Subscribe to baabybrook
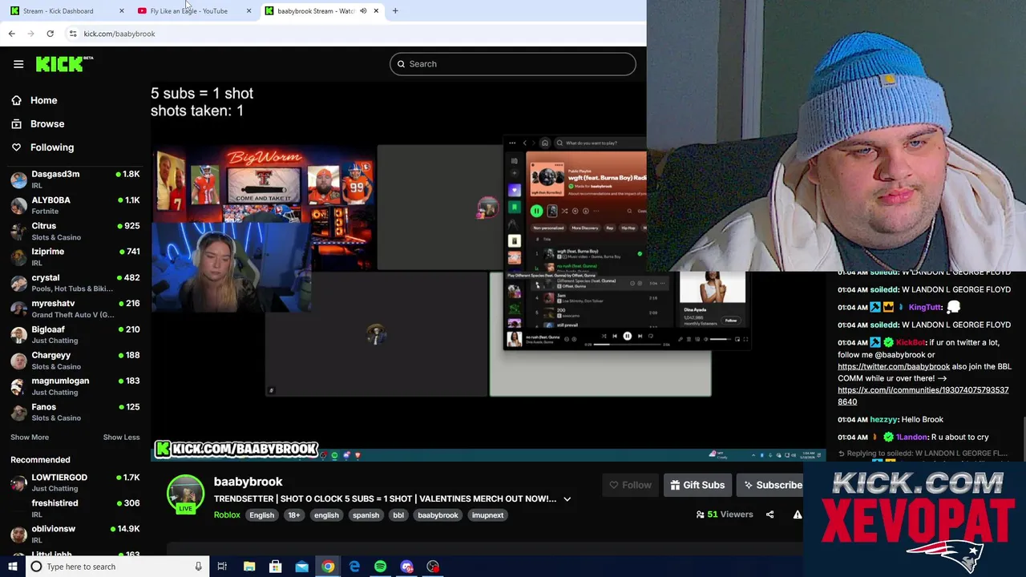The width and height of the screenshot is (1026, 577). pos(770,485)
